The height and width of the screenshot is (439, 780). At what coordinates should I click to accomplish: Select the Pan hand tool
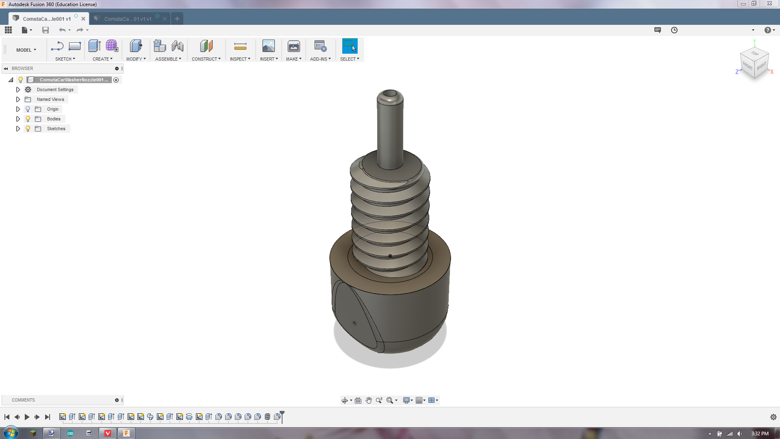(x=369, y=400)
